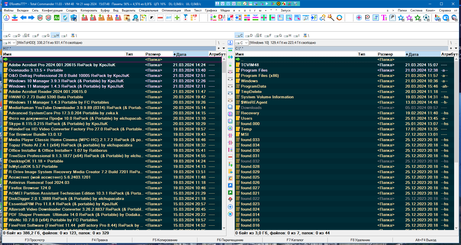Image resolution: width=461 pixels, height=245 pixels.
Task: Open the Выделить menu
Action: pyautogui.click(x=128, y=10)
